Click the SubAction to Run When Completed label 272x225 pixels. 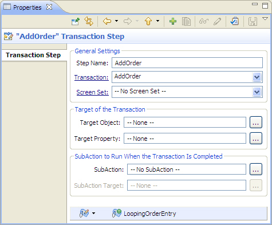(x=148, y=156)
